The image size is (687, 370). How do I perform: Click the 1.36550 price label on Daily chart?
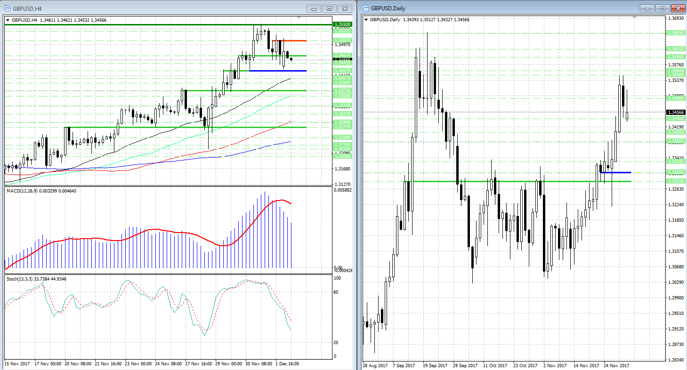coord(676,33)
